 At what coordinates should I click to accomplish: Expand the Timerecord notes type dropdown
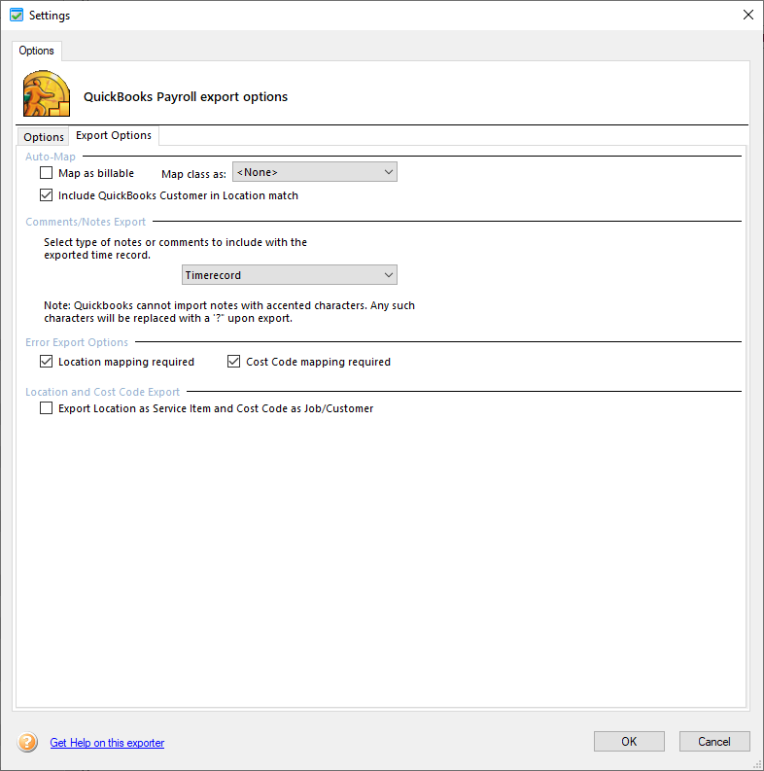point(290,275)
